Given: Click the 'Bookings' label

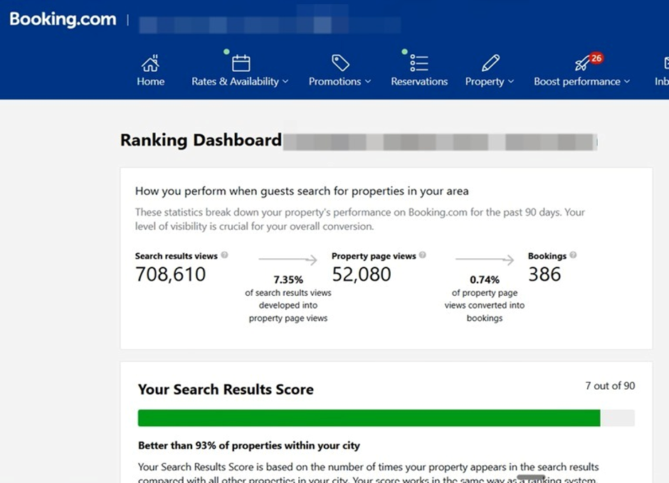Looking at the screenshot, I should [547, 256].
